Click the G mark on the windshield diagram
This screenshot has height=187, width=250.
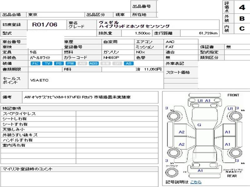[199, 125]
